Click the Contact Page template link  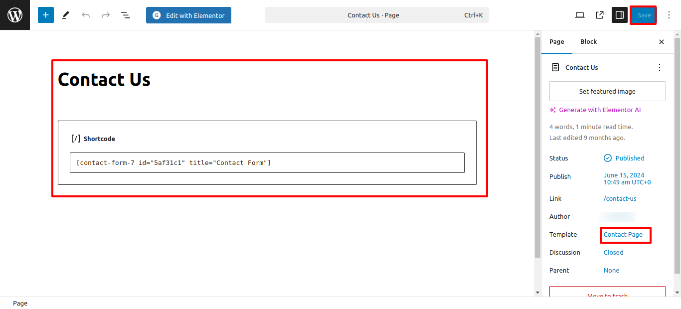[x=623, y=234]
